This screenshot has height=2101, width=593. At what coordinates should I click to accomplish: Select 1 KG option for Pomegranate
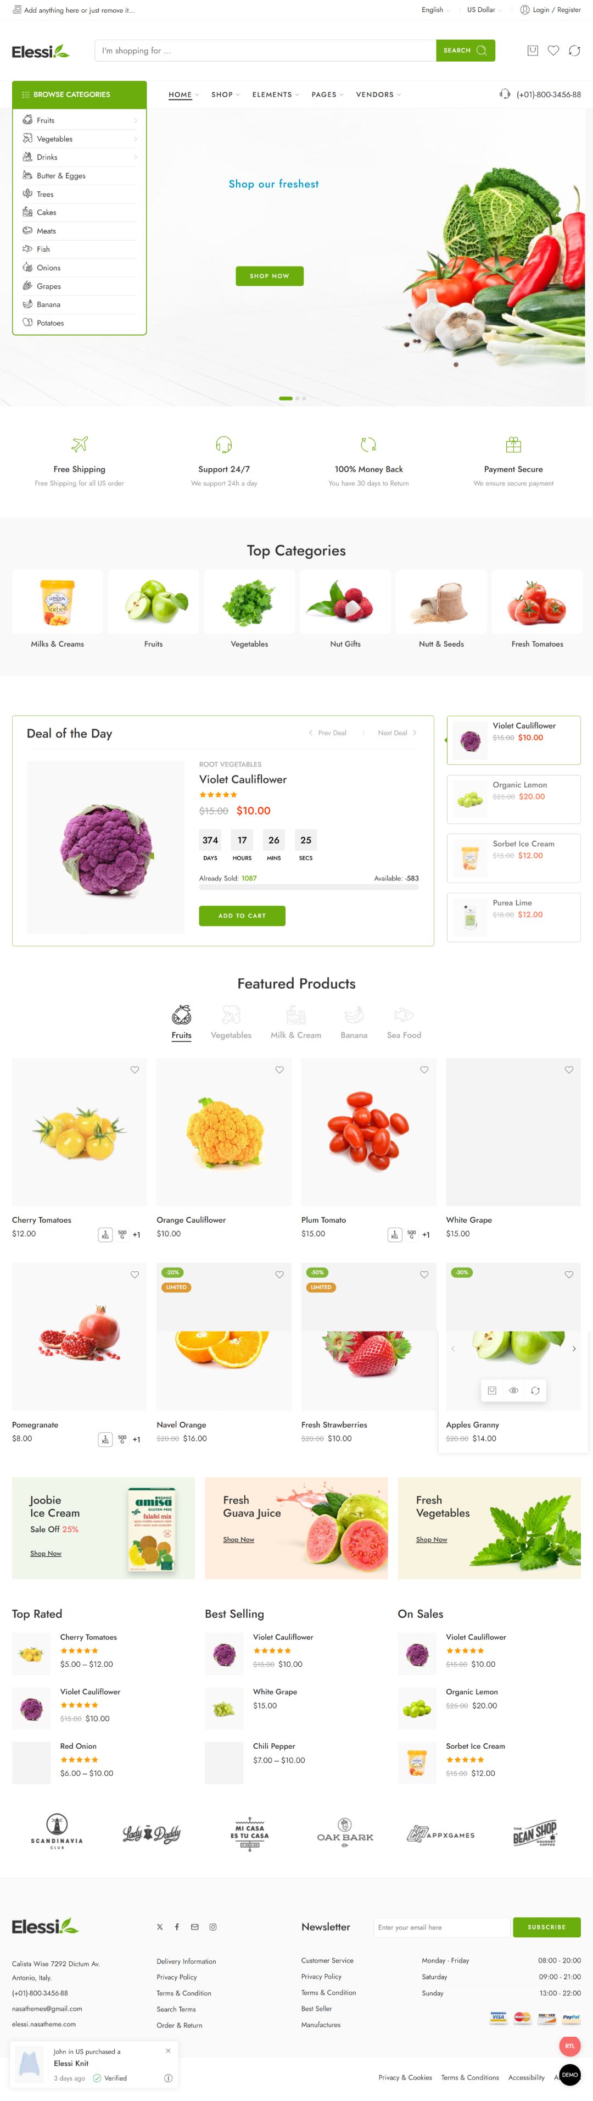(105, 1439)
